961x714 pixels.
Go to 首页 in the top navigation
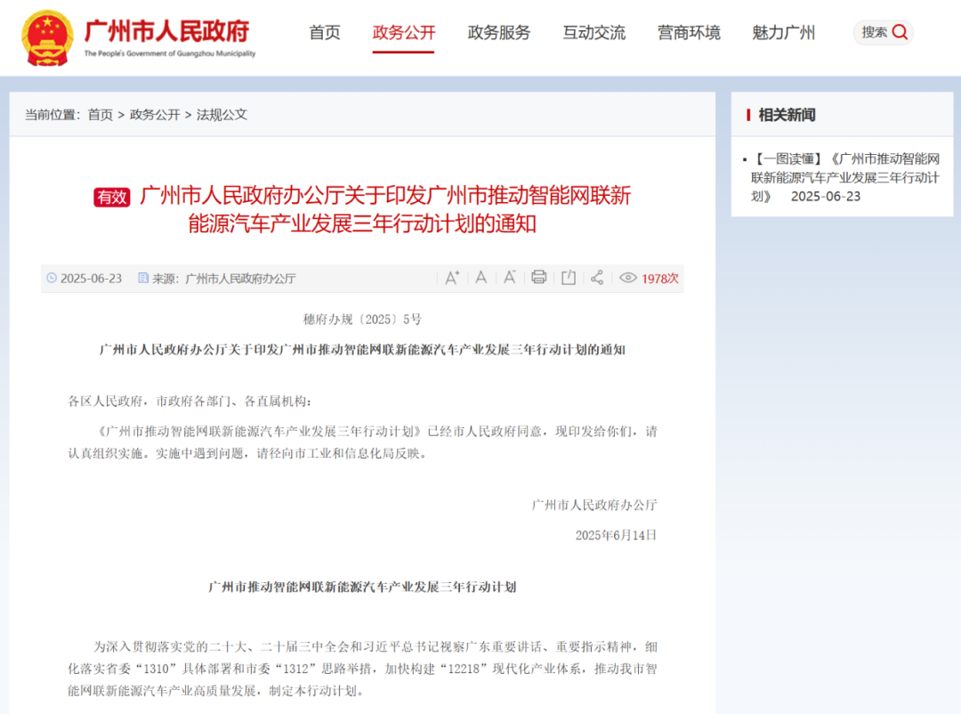(x=324, y=33)
